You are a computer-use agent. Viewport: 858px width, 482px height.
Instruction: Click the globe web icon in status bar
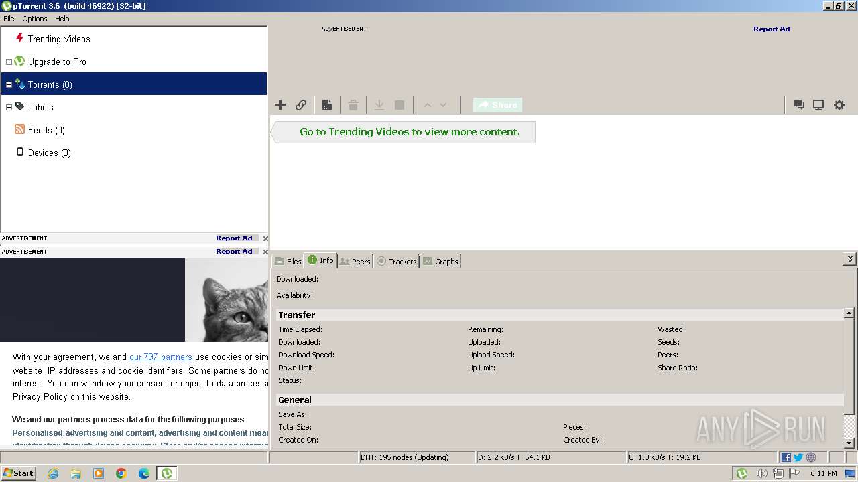811,457
